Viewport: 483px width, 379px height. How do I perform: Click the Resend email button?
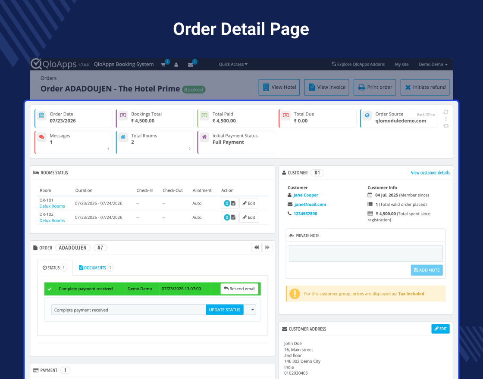pyautogui.click(x=239, y=289)
